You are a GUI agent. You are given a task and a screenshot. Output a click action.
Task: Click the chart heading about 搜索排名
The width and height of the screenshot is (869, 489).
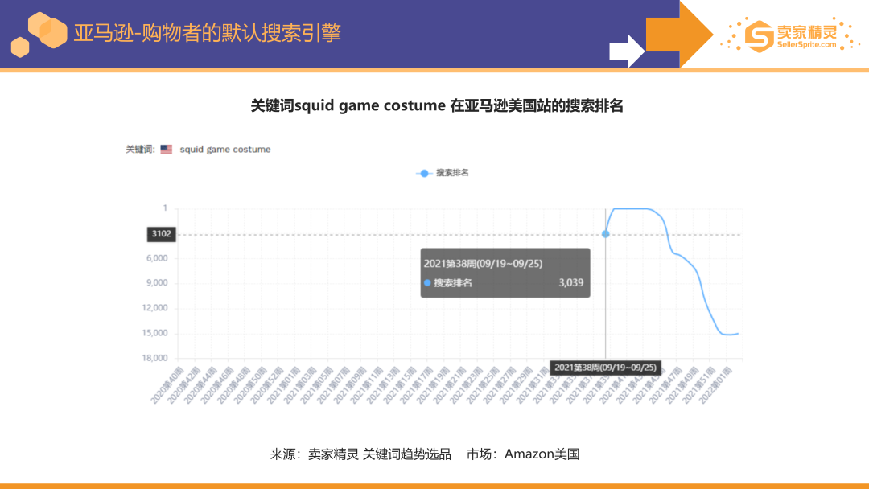437,106
